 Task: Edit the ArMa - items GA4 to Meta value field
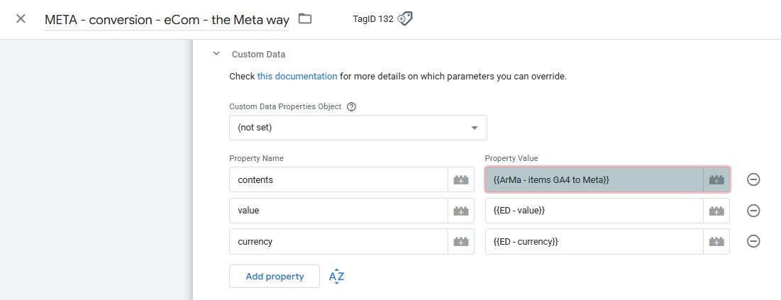pyautogui.click(x=594, y=179)
